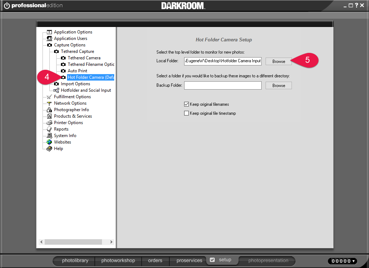Select Tethered Capture tree node

tap(77, 51)
